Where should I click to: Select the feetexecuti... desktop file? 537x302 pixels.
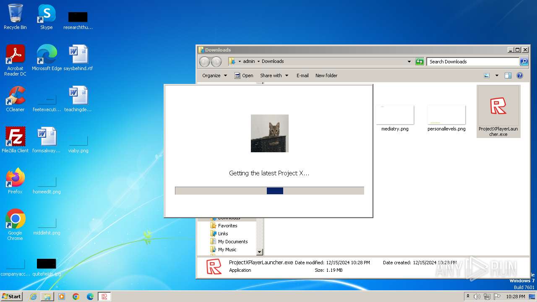pyautogui.click(x=47, y=103)
